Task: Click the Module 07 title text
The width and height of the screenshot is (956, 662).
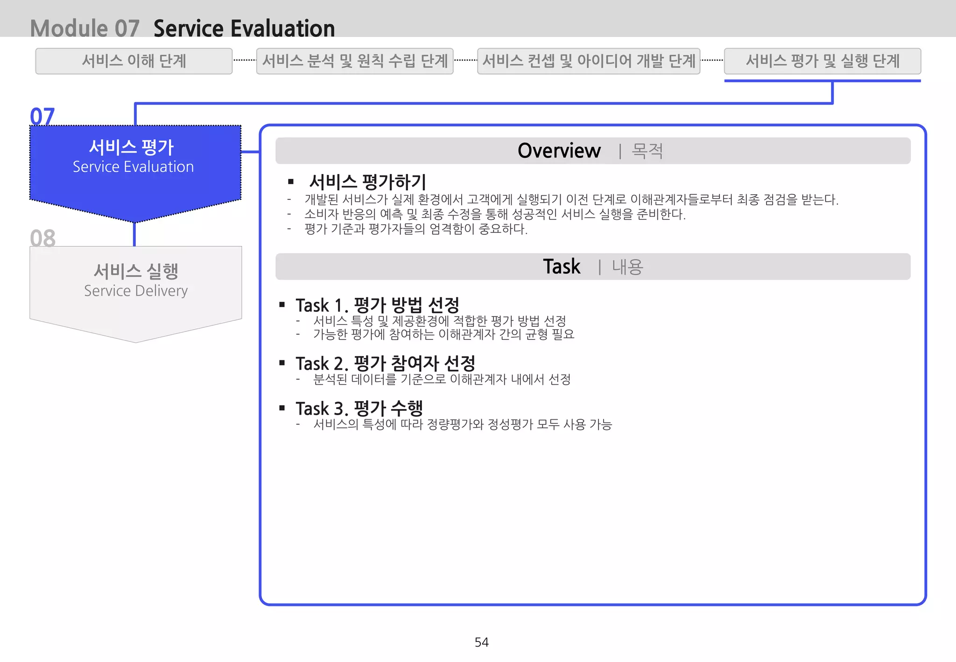Action: click(85, 28)
